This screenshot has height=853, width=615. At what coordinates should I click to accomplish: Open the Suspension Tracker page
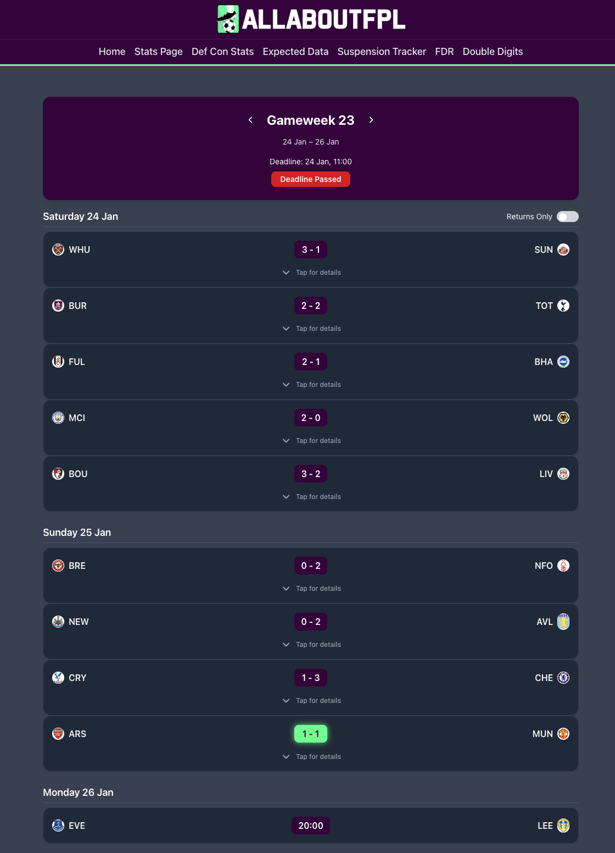(382, 51)
